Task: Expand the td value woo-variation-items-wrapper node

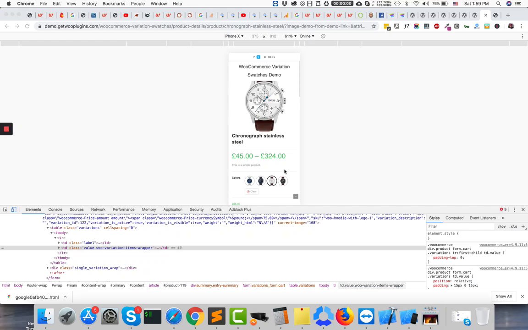Action: point(59,248)
